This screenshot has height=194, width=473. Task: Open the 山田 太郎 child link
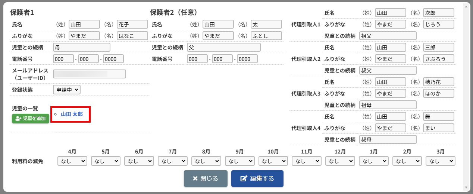point(72,114)
